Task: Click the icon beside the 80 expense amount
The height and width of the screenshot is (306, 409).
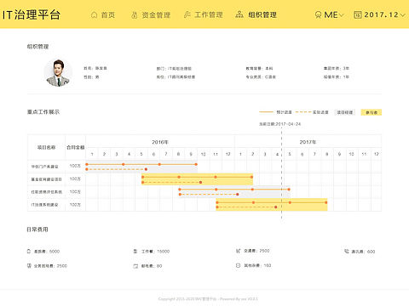Action: click(x=135, y=266)
